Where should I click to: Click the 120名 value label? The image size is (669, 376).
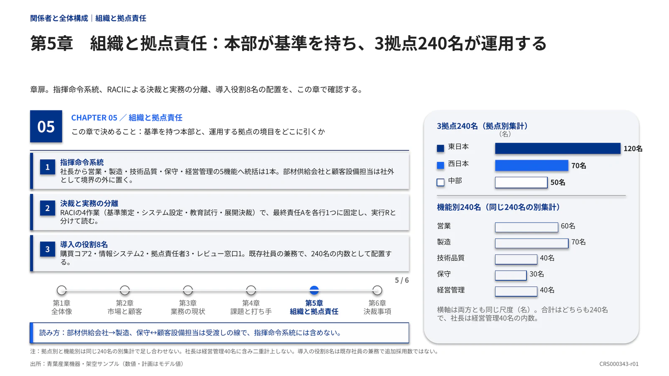pos(633,149)
